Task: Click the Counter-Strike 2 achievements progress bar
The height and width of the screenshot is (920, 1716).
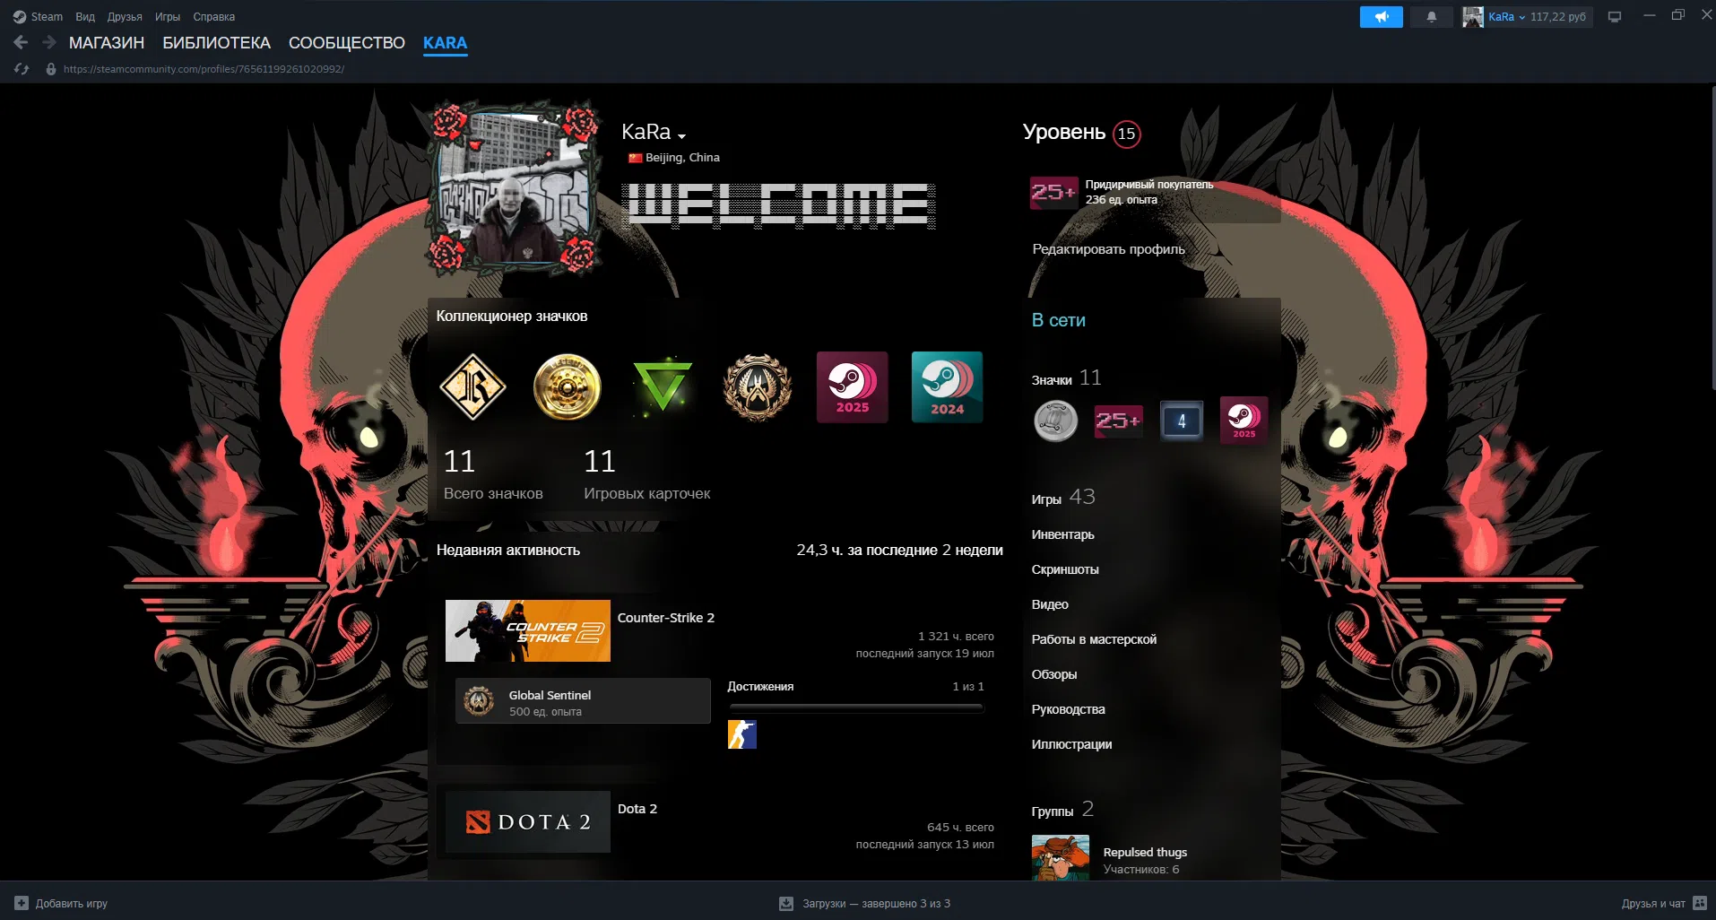Action: pos(856,707)
